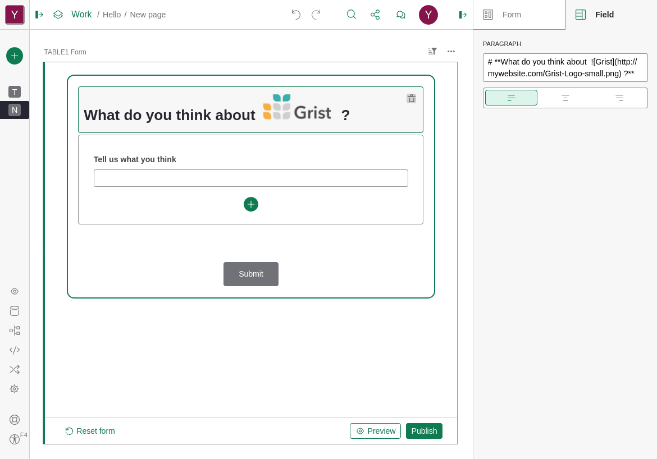This screenshot has height=459, width=657.
Task: Open the comments discussion icon
Action: tap(401, 15)
